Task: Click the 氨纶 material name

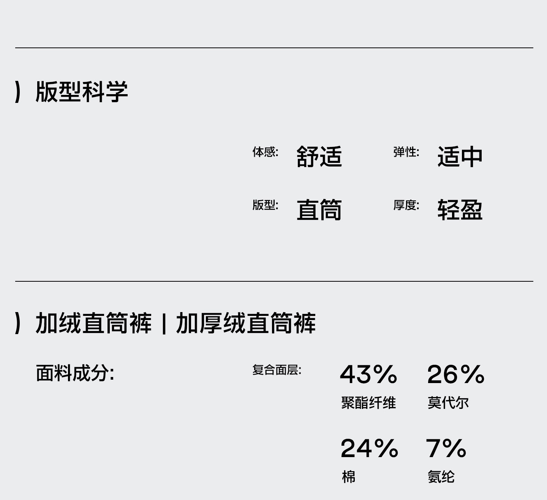Action: coord(441,476)
